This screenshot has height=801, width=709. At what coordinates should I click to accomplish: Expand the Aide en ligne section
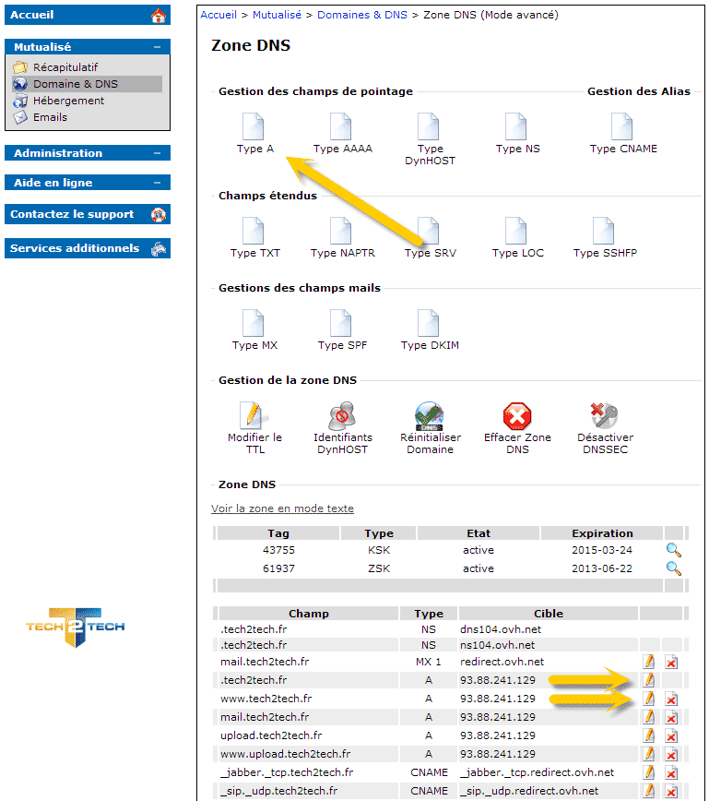pyautogui.click(x=158, y=183)
